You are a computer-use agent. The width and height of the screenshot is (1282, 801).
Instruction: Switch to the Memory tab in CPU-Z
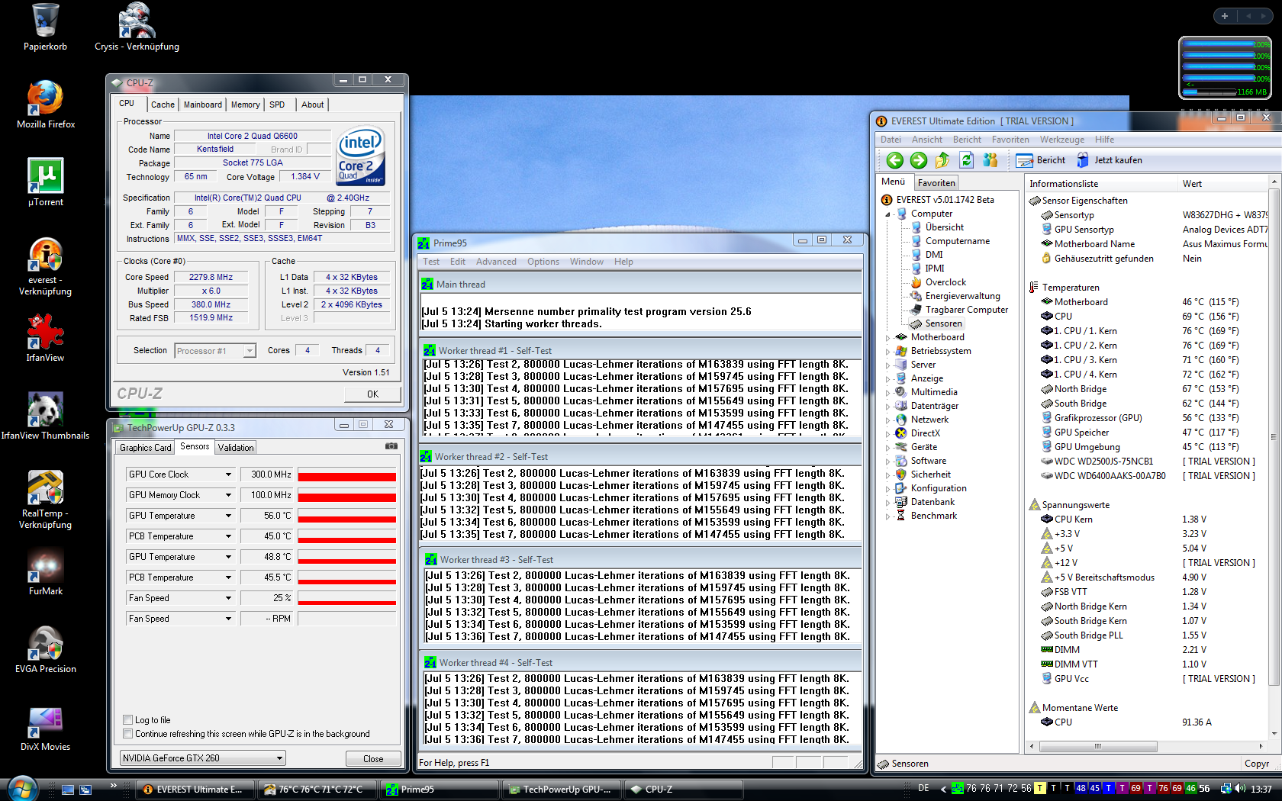[x=245, y=105]
